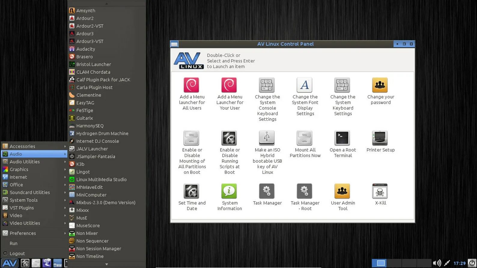Viewport: 477px width, 268px height.
Task: Expand the Preferences submenu
Action: pos(34,233)
